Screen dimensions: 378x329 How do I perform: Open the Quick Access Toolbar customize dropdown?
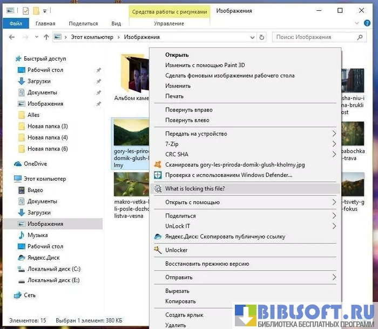point(44,10)
